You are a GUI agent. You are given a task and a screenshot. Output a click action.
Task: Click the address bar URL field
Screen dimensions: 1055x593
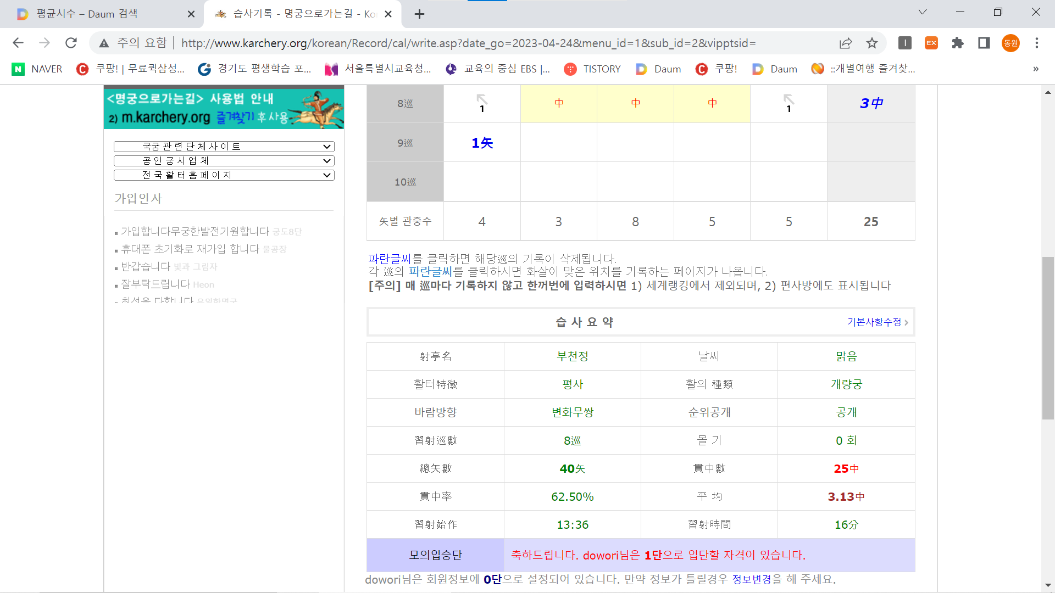point(467,43)
